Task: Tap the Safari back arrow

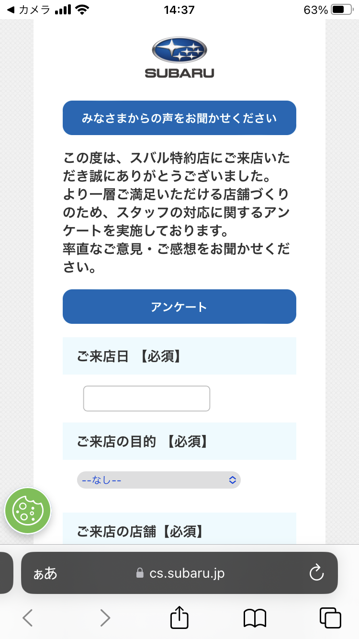Action: pos(28,617)
